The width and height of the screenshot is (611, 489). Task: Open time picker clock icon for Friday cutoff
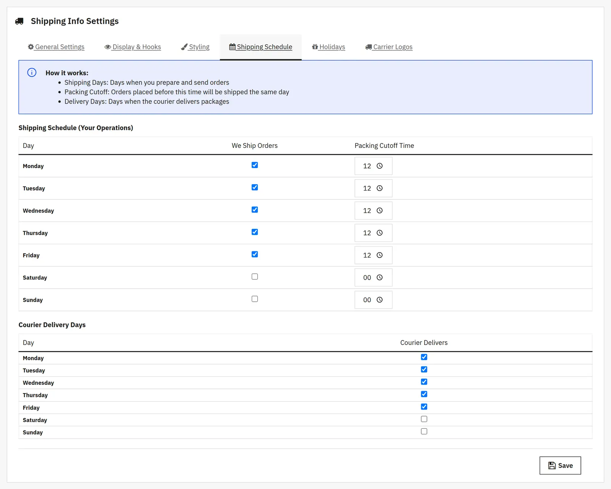[380, 255]
